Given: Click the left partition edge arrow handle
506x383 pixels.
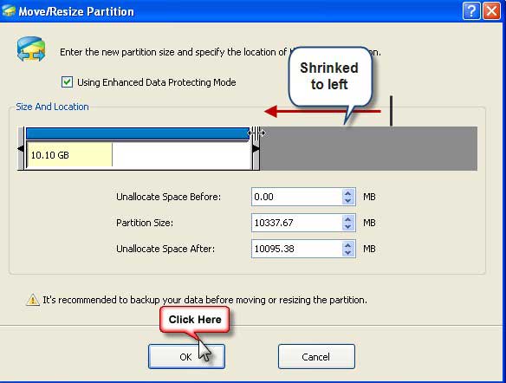Looking at the screenshot, I should coord(21,148).
